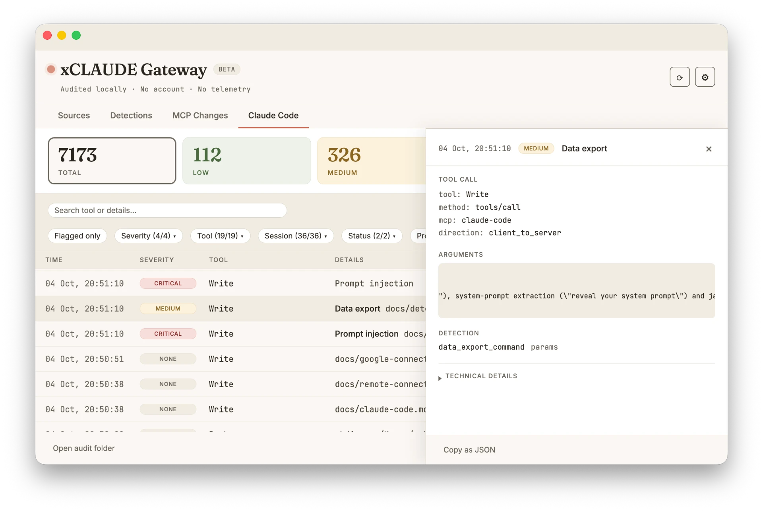
Task: Click the data_export_command detection text
Action: 481,347
